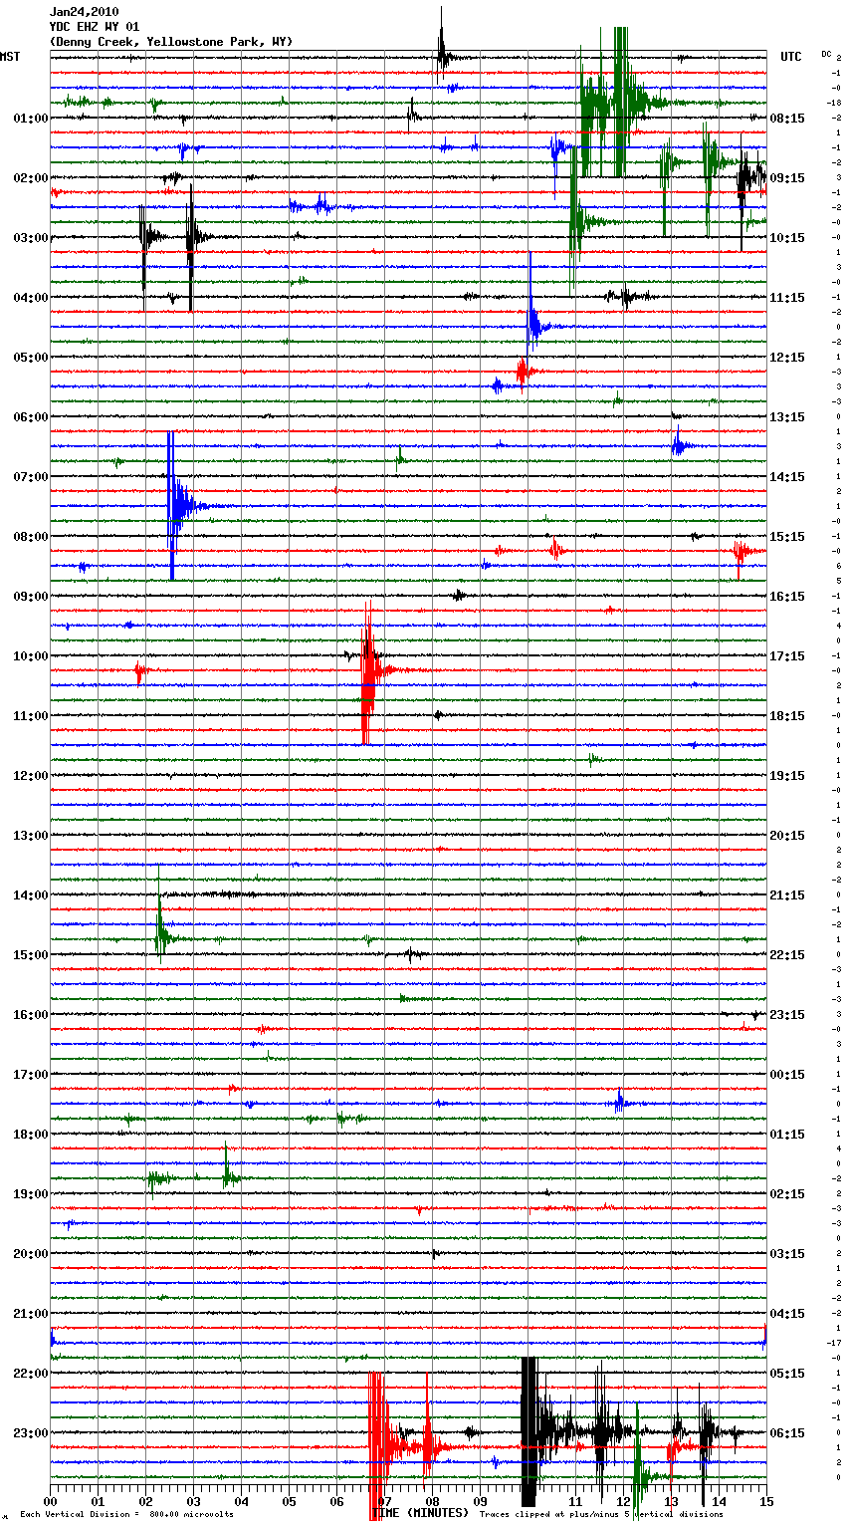The width and height of the screenshot is (846, 1528).
Task: Click the 18:15 UTC time label
Action: point(787,716)
